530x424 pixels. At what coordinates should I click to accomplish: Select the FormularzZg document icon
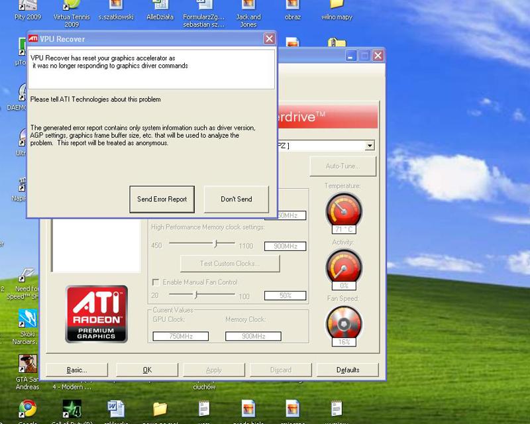[204, 13]
